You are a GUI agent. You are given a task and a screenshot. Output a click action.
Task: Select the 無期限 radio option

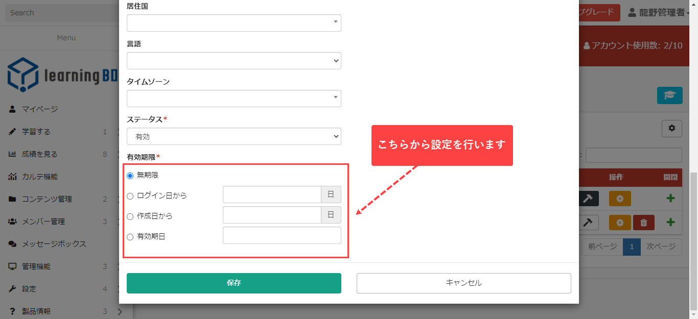(130, 176)
